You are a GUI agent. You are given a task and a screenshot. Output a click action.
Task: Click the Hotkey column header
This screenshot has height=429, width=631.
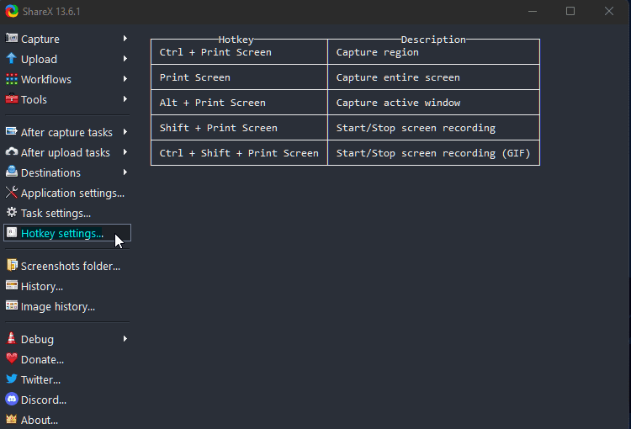236,40
